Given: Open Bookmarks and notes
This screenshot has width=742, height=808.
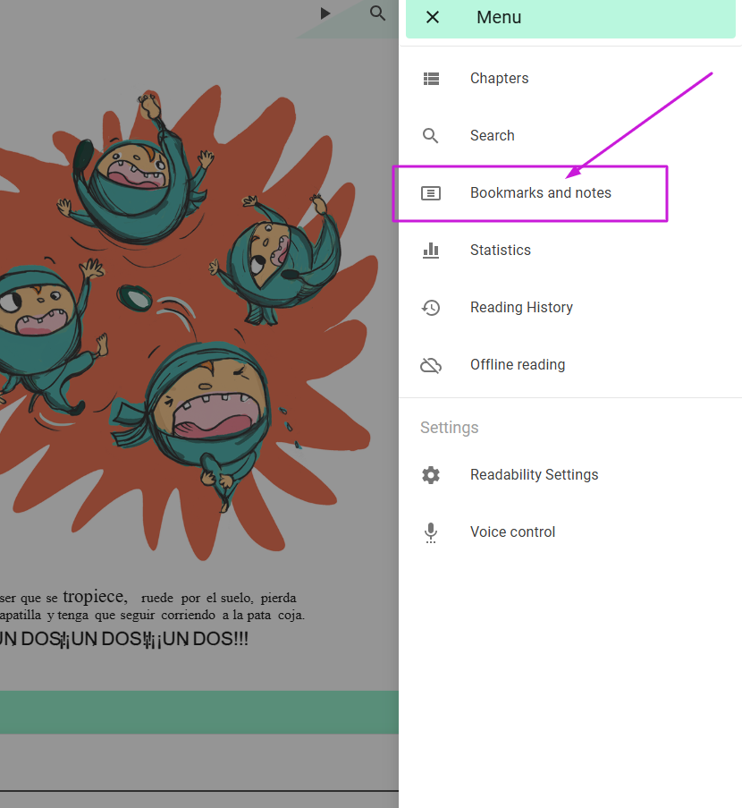Looking at the screenshot, I should point(540,192).
